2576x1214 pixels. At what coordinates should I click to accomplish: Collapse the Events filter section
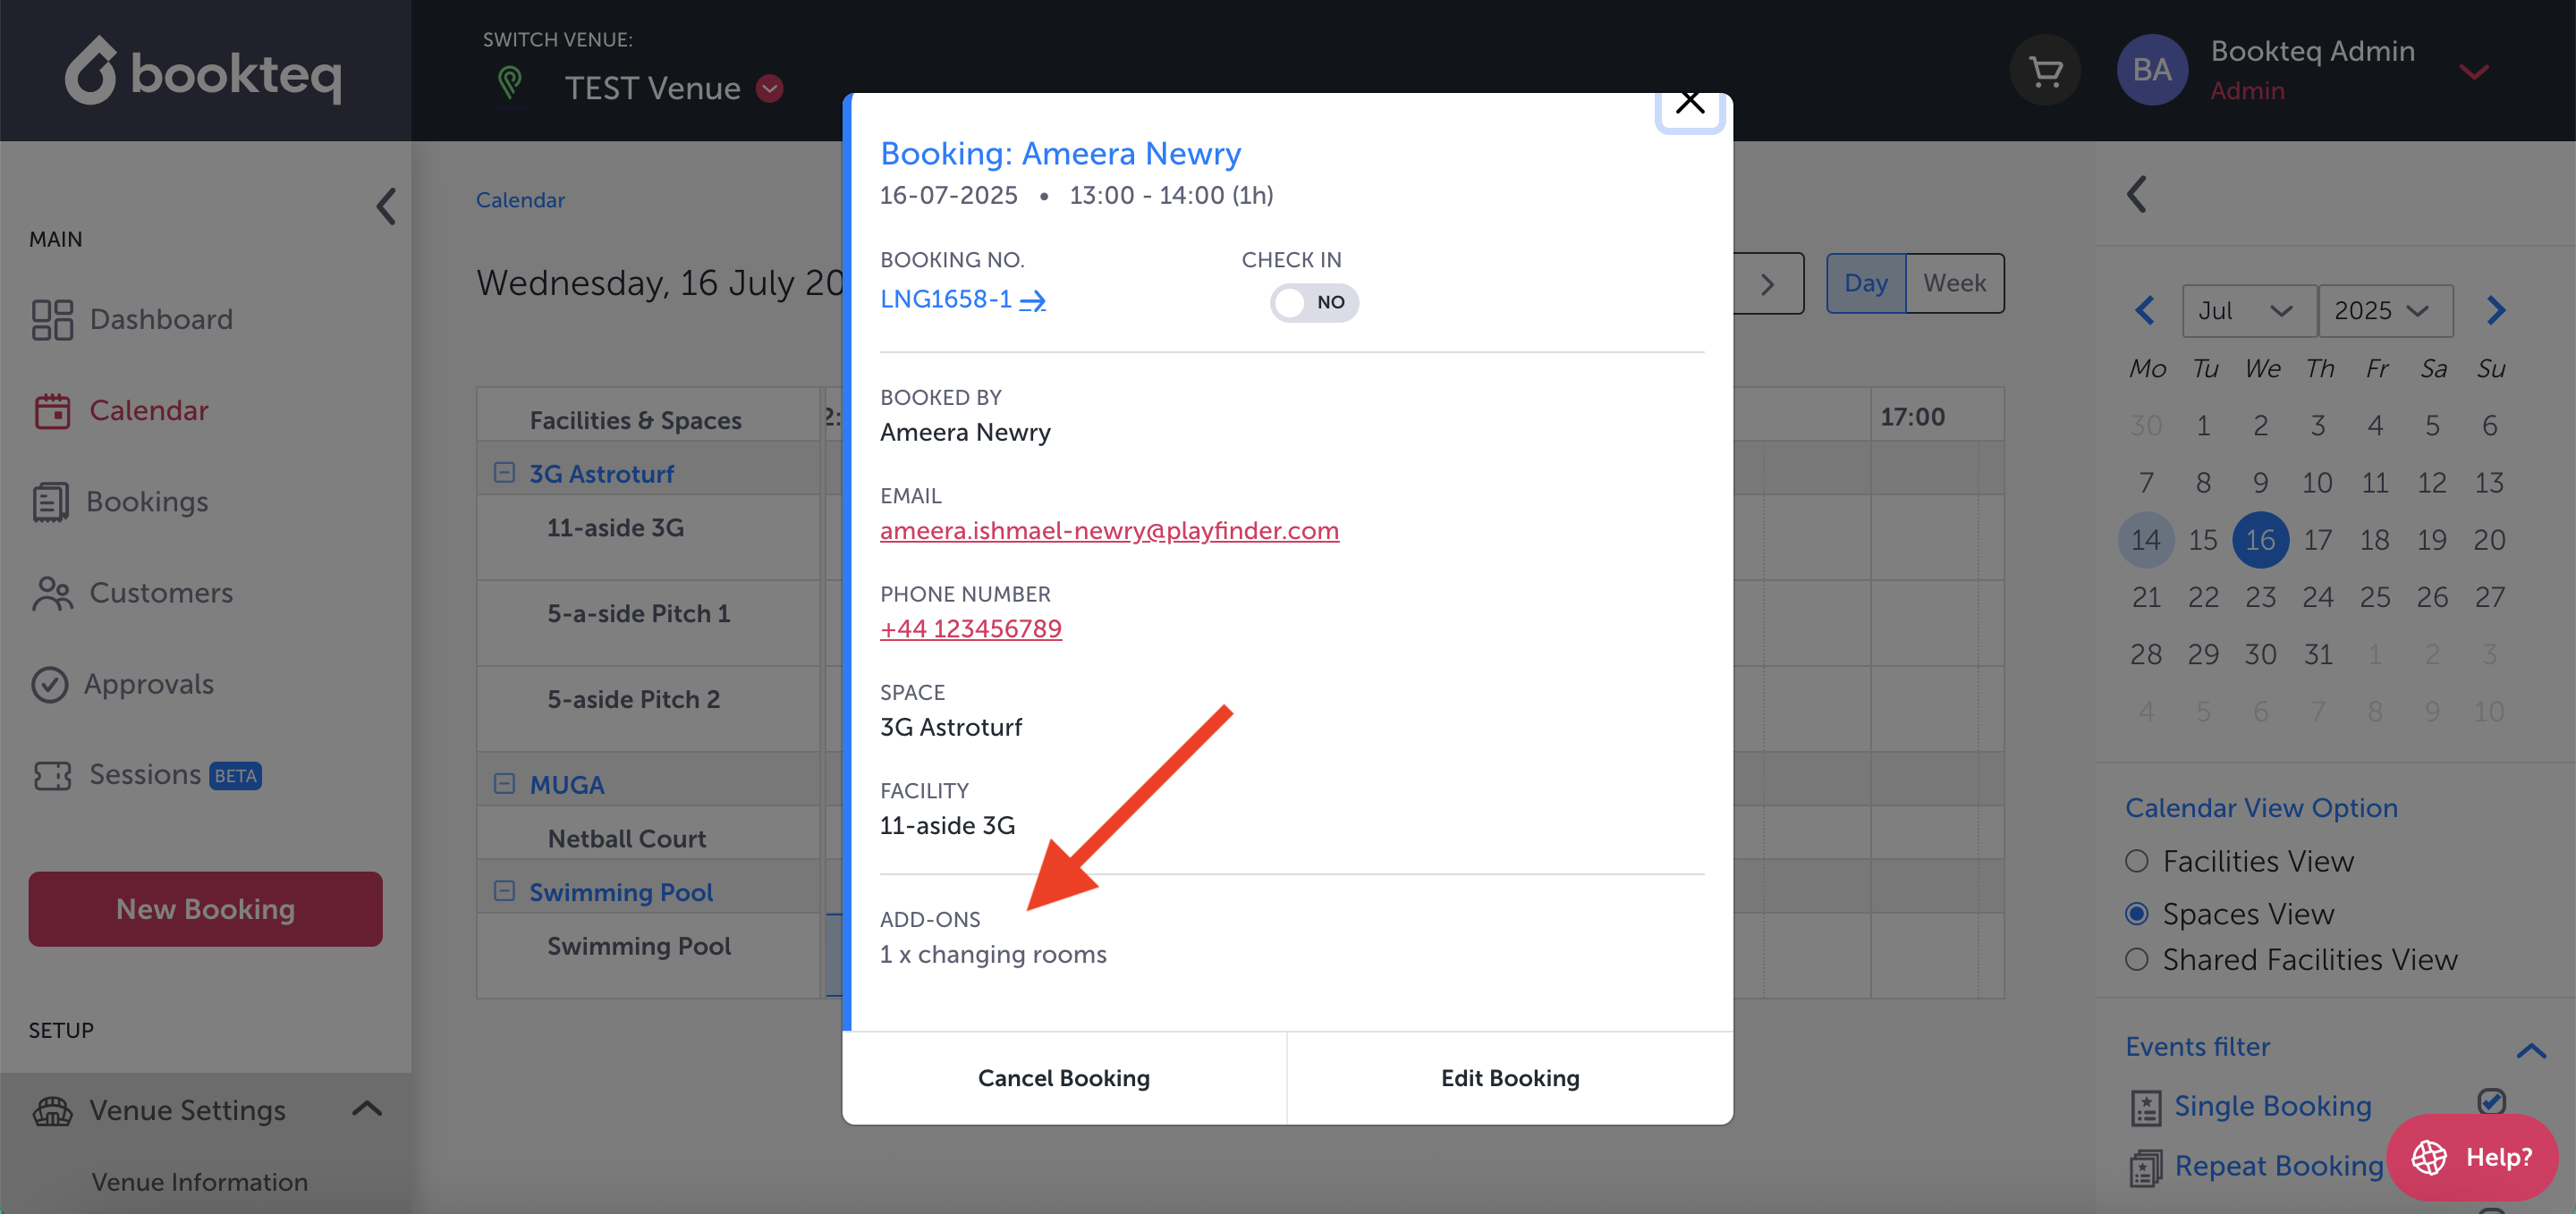point(2530,1050)
